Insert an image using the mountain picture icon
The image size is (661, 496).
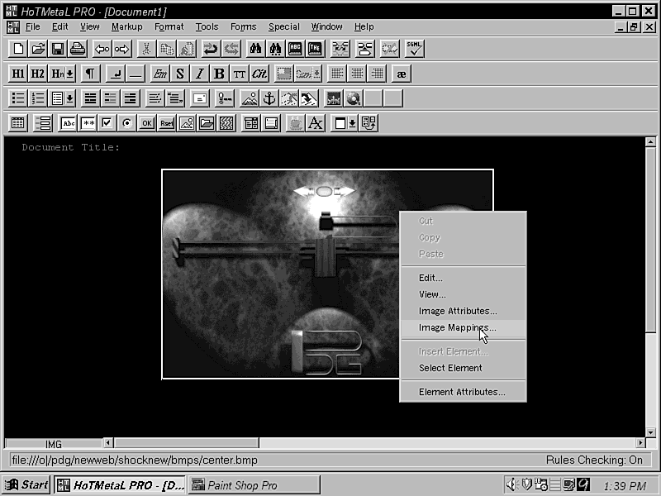point(250,98)
